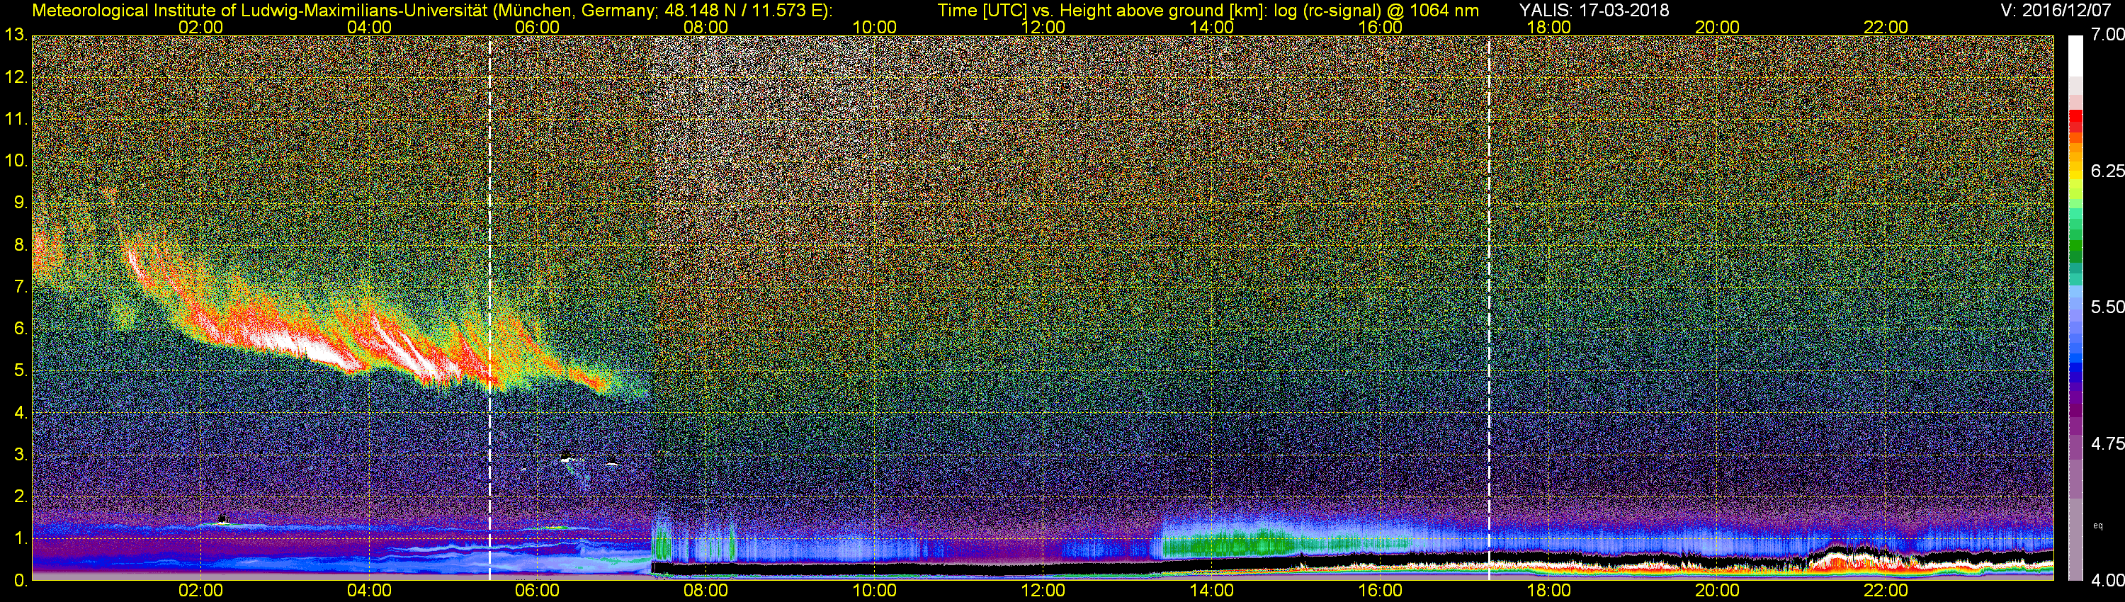Click the 18:00 label on the top time axis
2125x602 pixels.
(1548, 27)
